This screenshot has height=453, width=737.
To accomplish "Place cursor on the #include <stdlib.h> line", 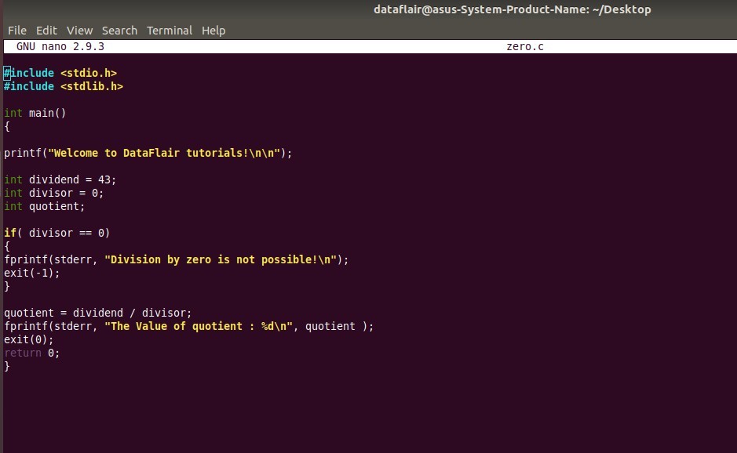I will pyautogui.click(x=63, y=86).
